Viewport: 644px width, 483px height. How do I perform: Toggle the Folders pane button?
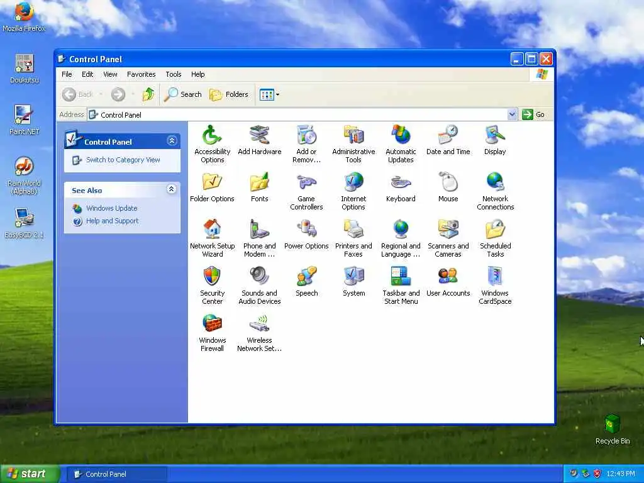point(229,94)
